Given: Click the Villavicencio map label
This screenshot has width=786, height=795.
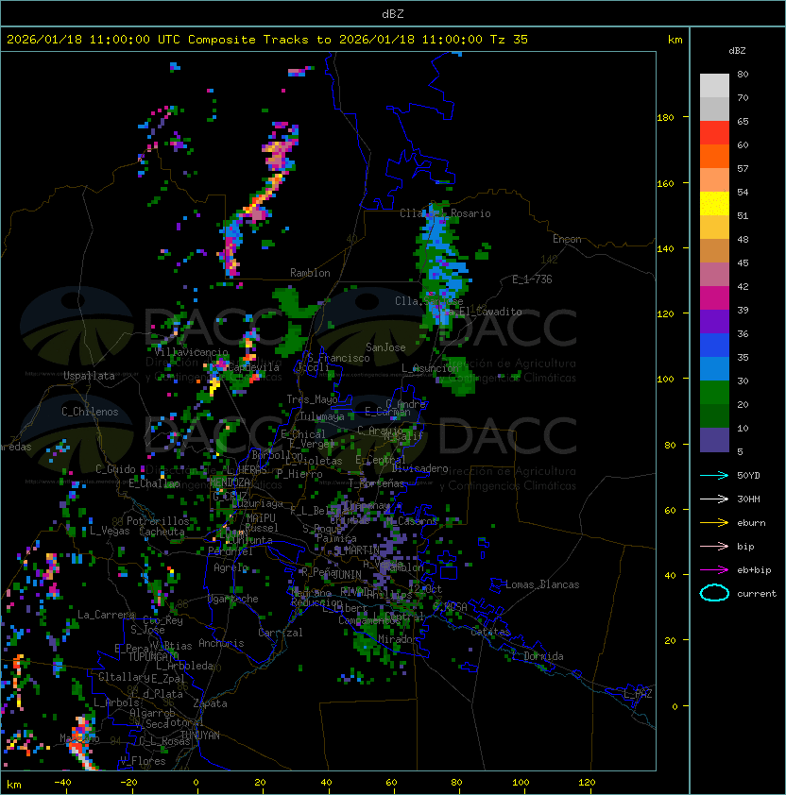Looking at the screenshot, I should pos(191,352).
